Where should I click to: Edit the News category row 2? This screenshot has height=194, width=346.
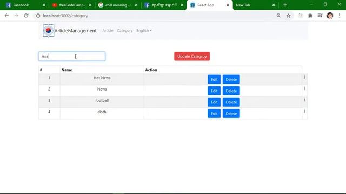tap(214, 91)
